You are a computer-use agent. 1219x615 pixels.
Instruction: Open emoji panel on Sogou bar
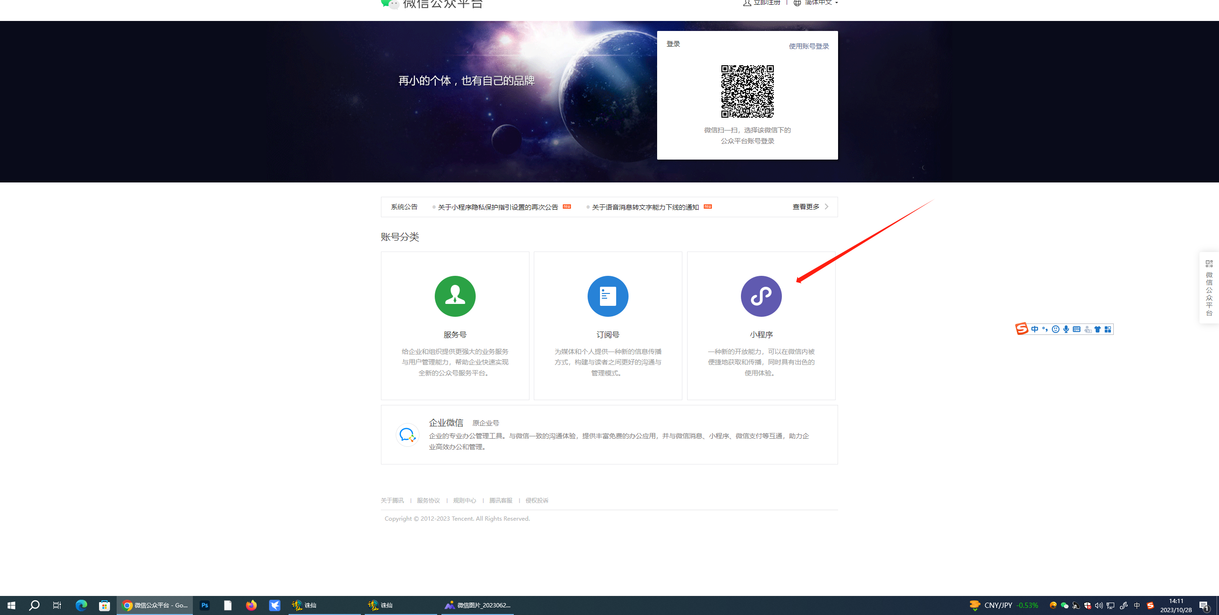point(1055,329)
